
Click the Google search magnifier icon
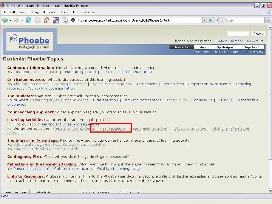267,20
